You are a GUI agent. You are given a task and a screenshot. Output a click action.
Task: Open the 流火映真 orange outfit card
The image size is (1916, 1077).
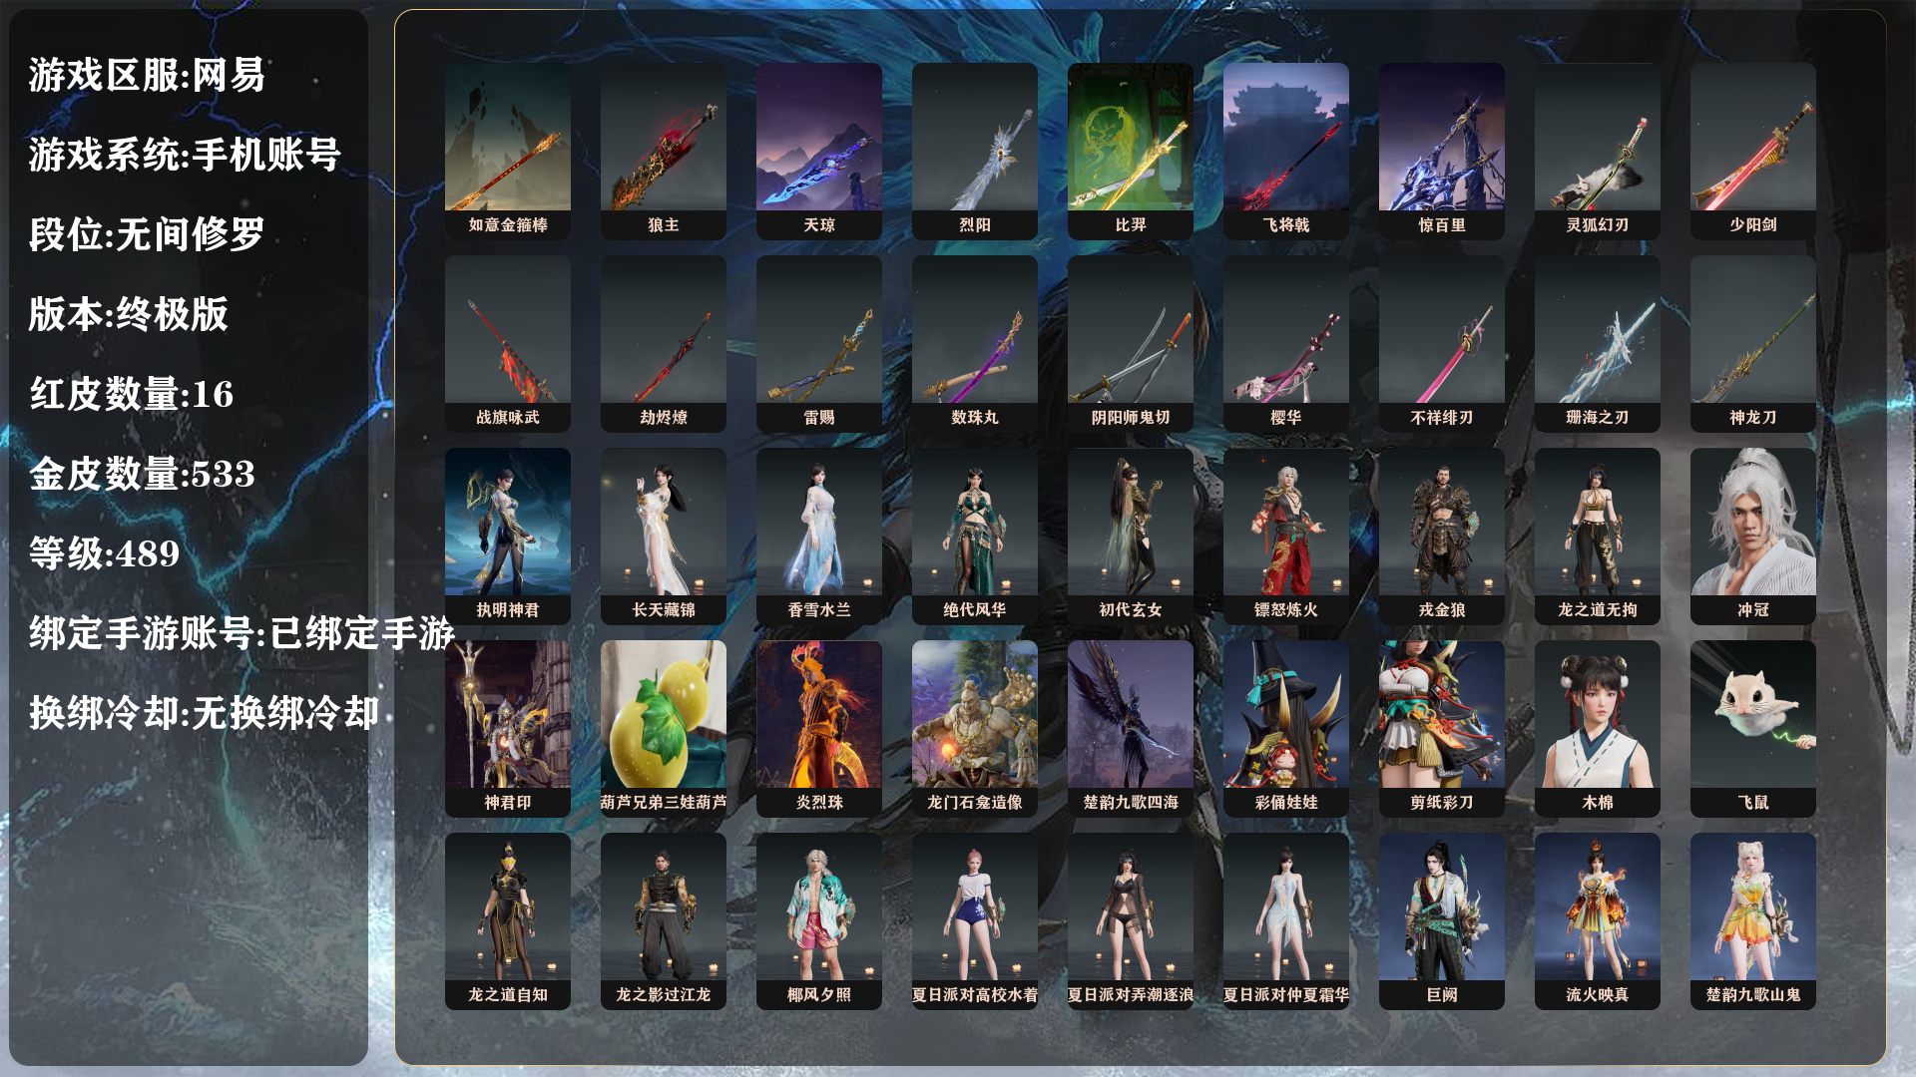(1598, 921)
